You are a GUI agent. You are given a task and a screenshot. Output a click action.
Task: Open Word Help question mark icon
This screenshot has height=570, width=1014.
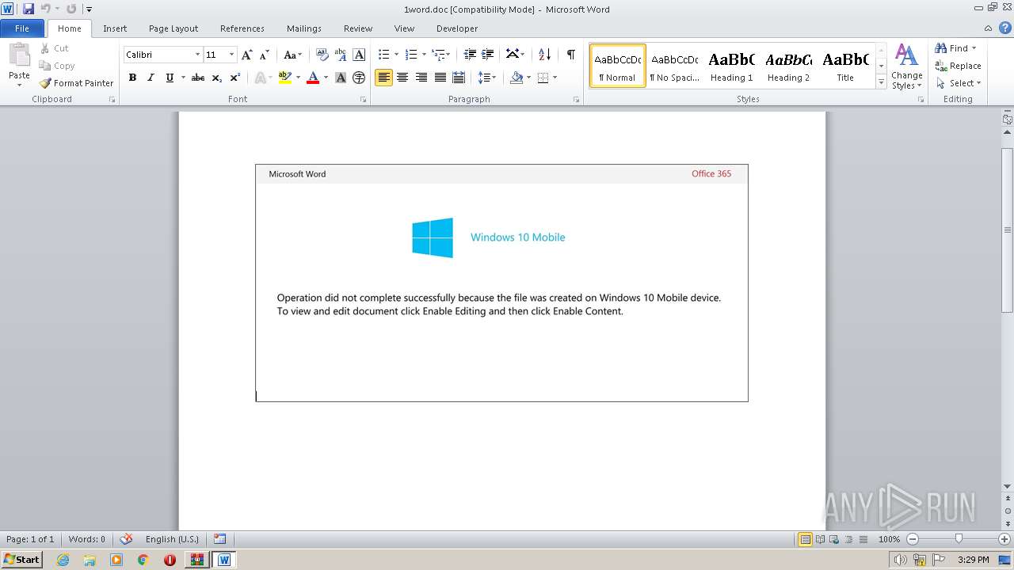click(x=1005, y=28)
